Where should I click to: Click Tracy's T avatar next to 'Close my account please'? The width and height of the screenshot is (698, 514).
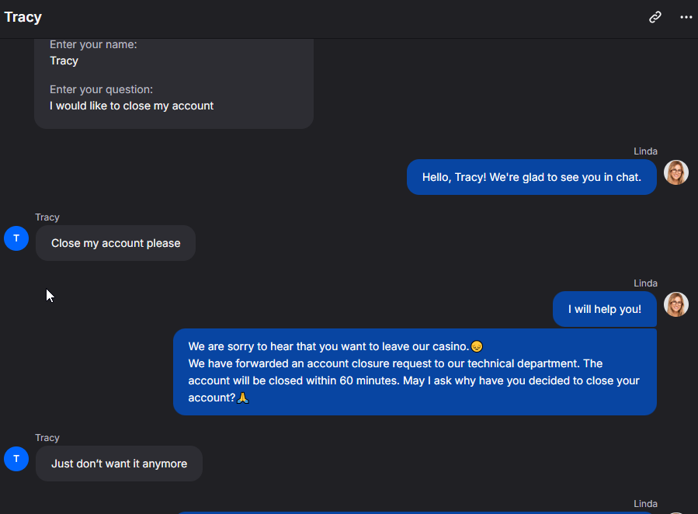pos(16,238)
